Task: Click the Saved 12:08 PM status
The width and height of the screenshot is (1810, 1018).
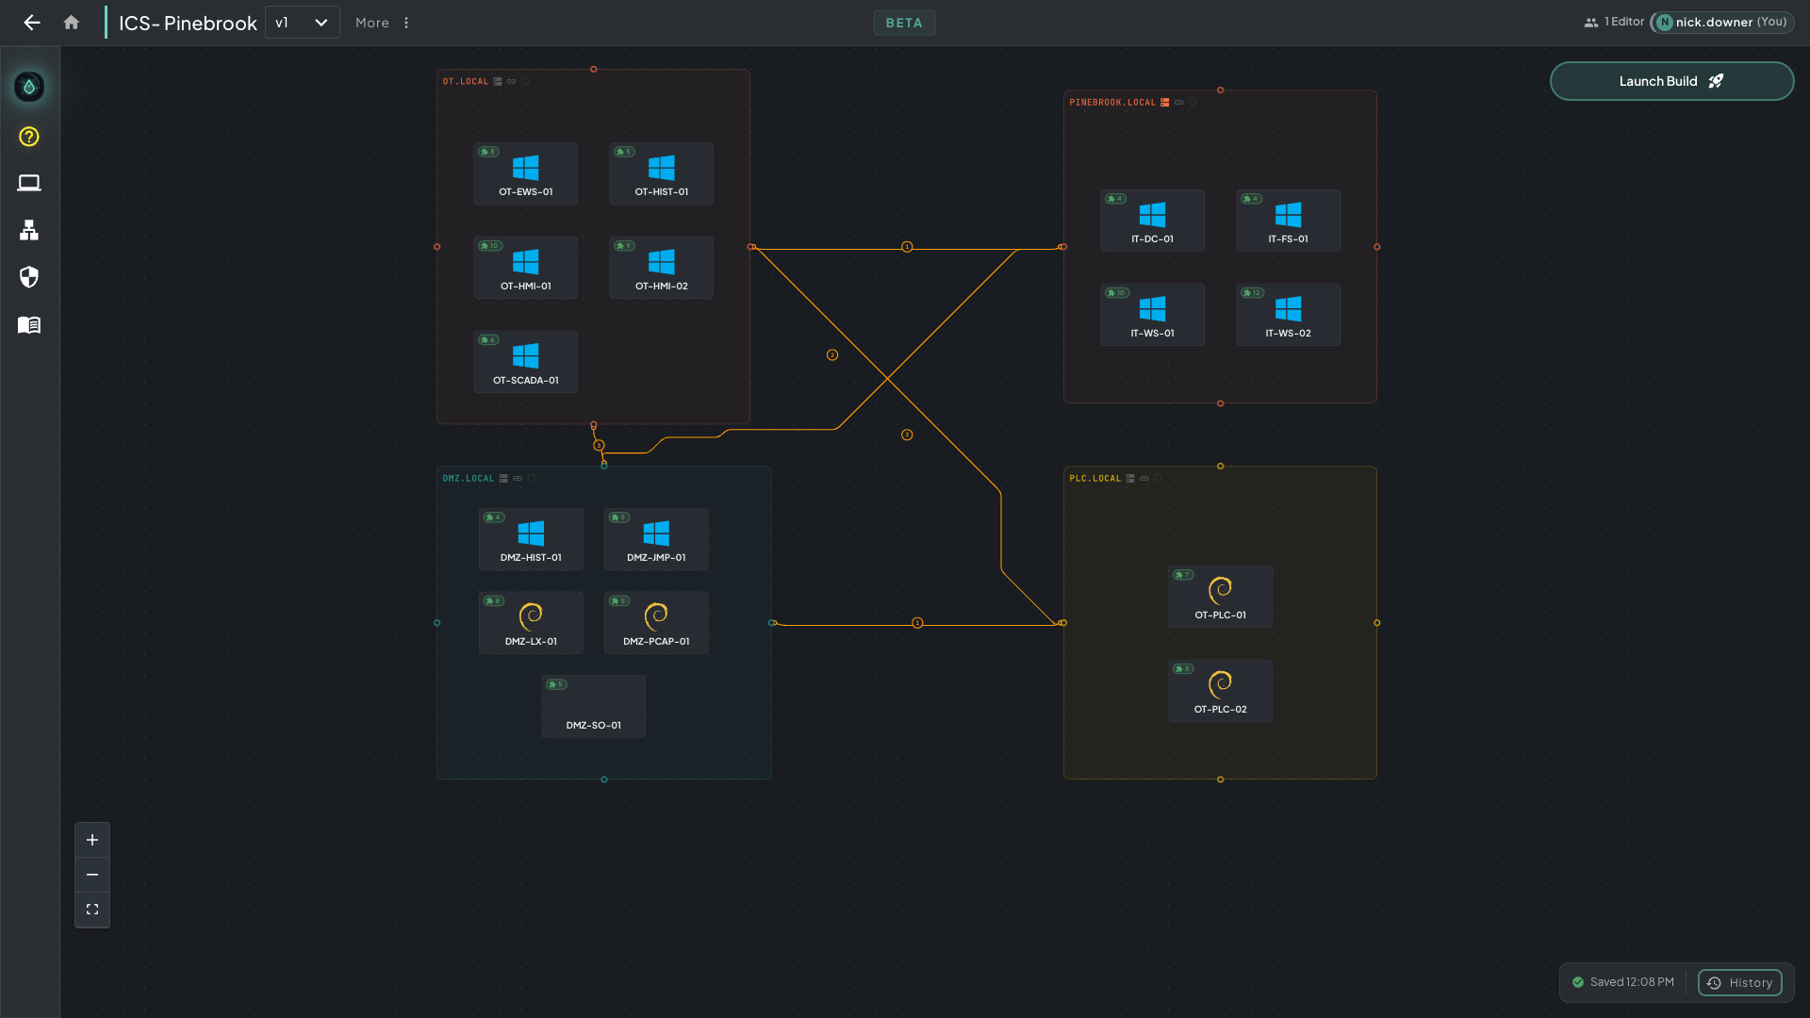Action: pyautogui.click(x=1623, y=982)
